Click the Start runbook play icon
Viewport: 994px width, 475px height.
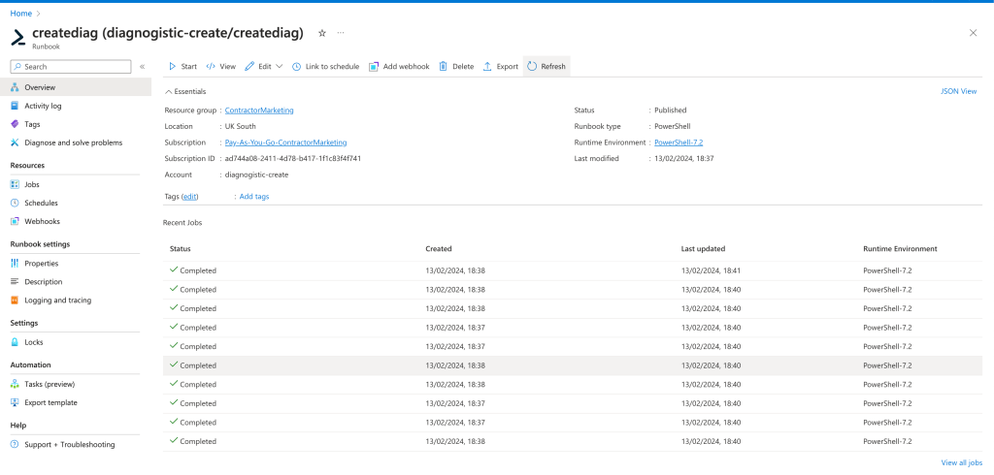pyautogui.click(x=173, y=67)
